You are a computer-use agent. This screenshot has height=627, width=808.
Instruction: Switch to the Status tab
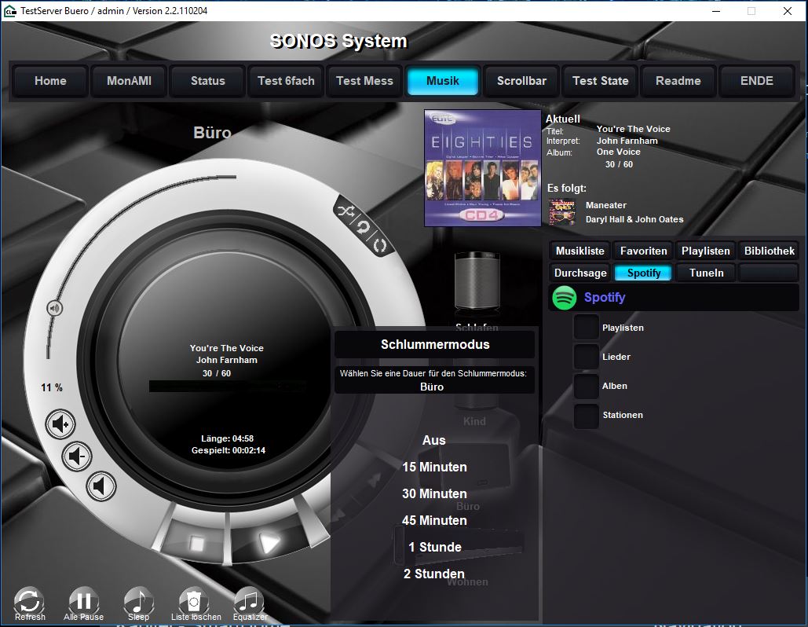tap(207, 81)
